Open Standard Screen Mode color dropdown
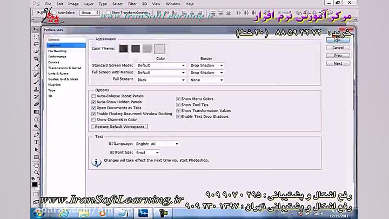This screenshot has height=219, width=389. 161,65
